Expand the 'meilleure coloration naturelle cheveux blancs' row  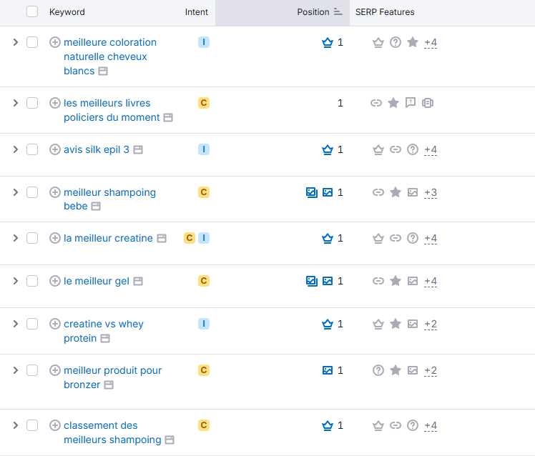15,42
